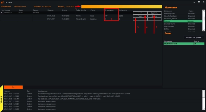Click the Load status cell

point(92,16)
